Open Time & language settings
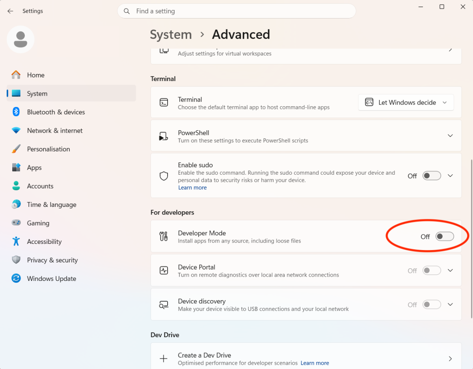This screenshot has width=473, height=369. [71, 204]
